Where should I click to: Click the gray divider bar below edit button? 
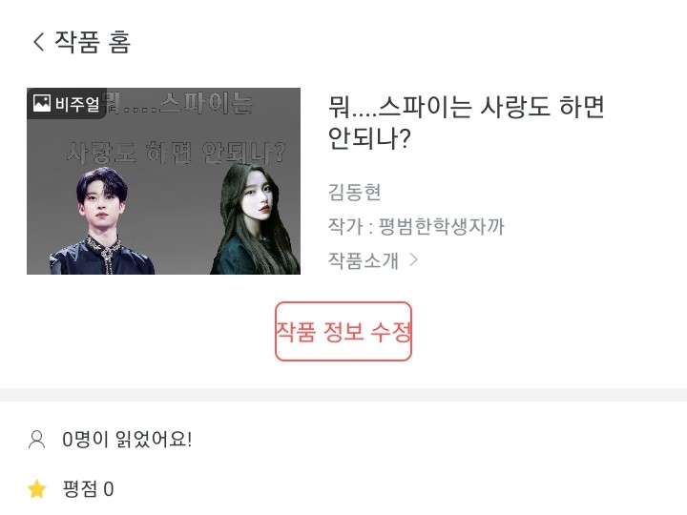(x=343, y=395)
